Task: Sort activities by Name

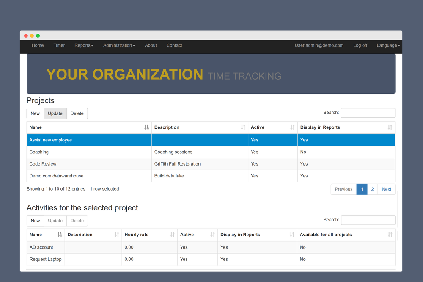Action: tap(59, 235)
